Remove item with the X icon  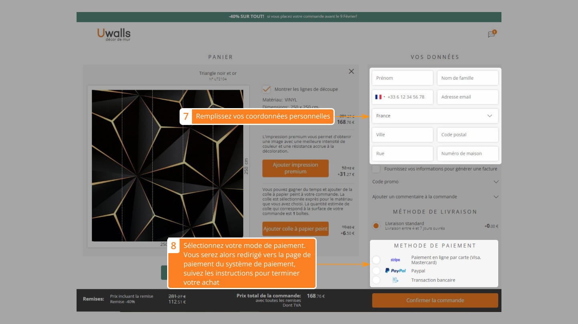[351, 71]
